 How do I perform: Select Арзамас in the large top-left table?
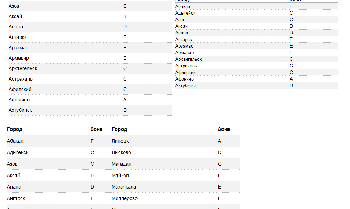(18, 48)
